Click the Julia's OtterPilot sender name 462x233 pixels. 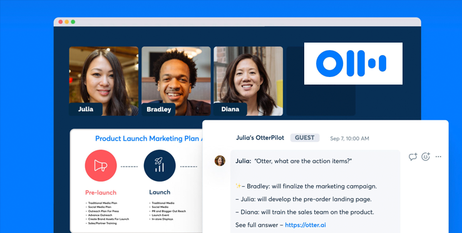[x=260, y=138]
